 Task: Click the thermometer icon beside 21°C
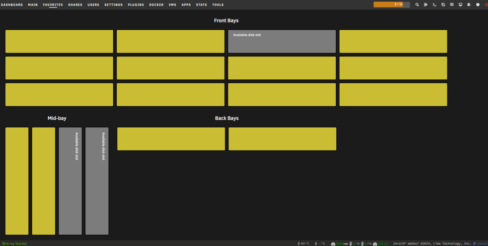(x=351, y=244)
